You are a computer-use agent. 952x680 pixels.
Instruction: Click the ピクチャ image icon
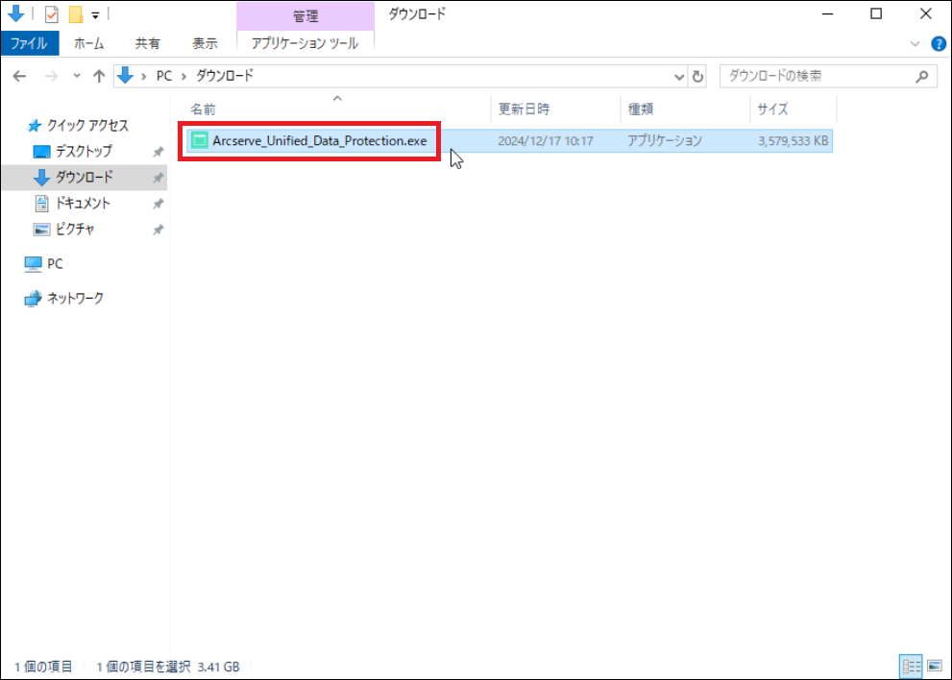pos(41,230)
